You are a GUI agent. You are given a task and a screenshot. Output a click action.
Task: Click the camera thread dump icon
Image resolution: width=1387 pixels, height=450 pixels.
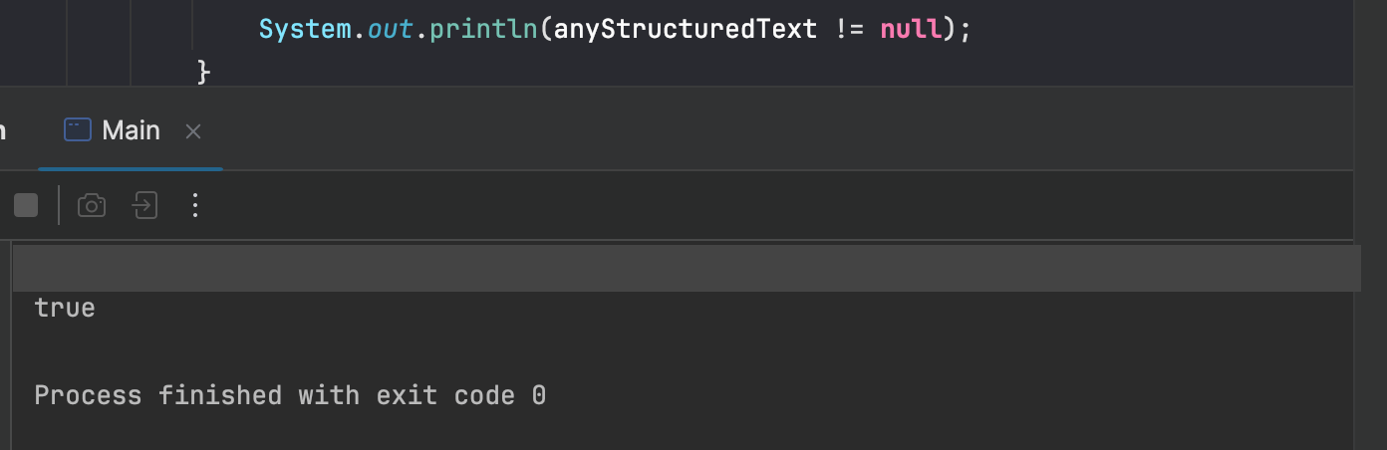point(92,205)
